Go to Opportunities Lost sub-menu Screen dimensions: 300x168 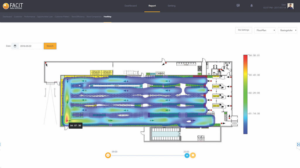pyautogui.click(x=45, y=17)
